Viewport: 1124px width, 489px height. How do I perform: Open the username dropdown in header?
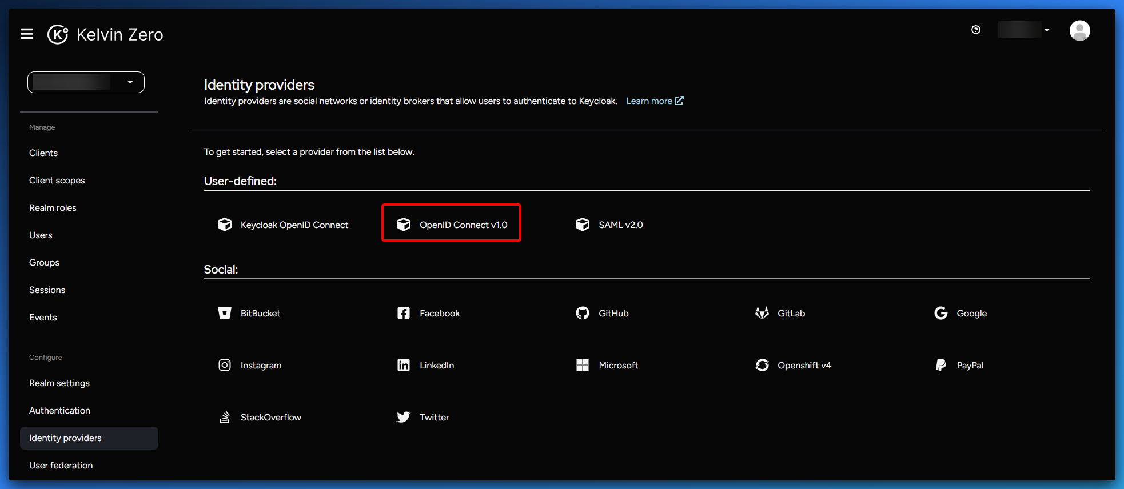pyautogui.click(x=1024, y=30)
